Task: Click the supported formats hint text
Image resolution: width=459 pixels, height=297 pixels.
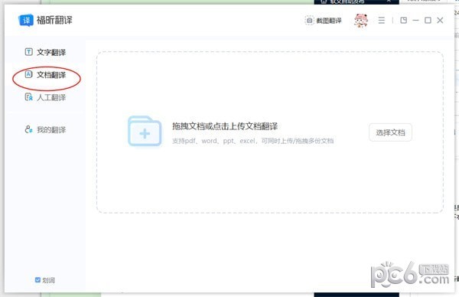Action: pos(253,141)
